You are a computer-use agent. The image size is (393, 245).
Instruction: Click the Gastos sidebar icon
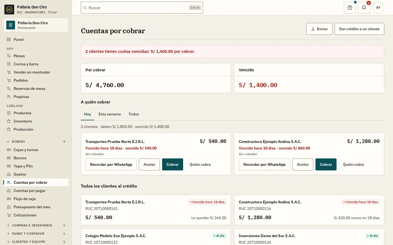(9, 174)
